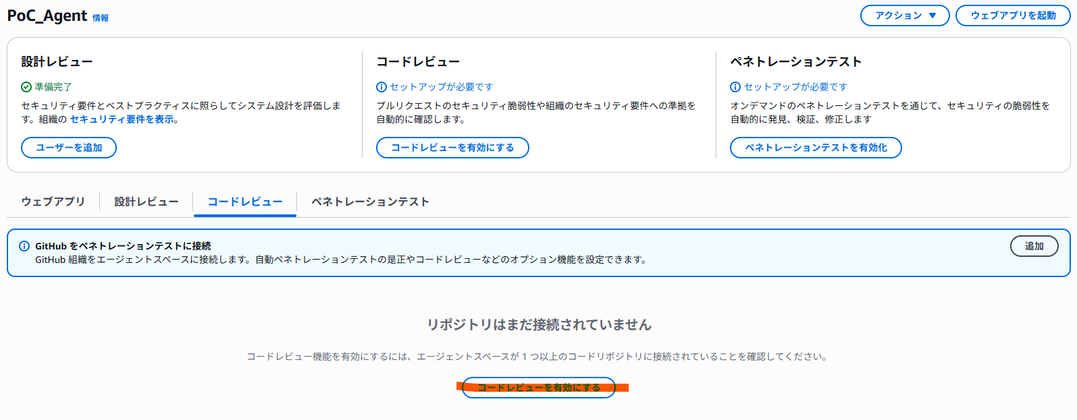Click the info icon beside セットアップが必要です in コードレビュー card

383,86
